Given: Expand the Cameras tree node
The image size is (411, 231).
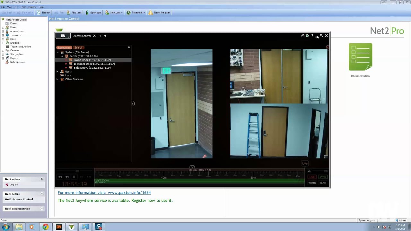Looking at the screenshot, I should pyautogui.click(x=3, y=50).
